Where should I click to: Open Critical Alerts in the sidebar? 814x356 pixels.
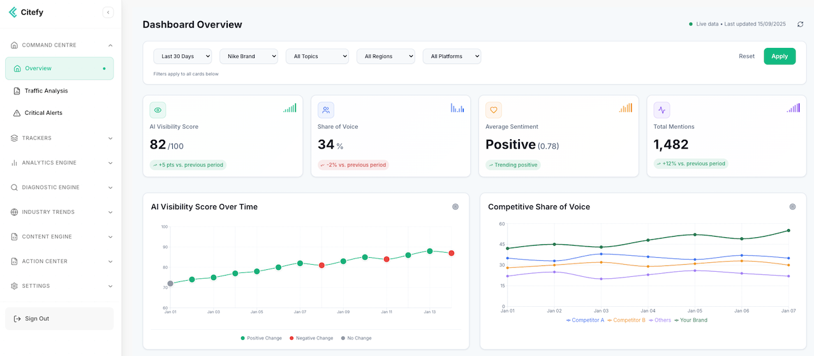coord(43,113)
